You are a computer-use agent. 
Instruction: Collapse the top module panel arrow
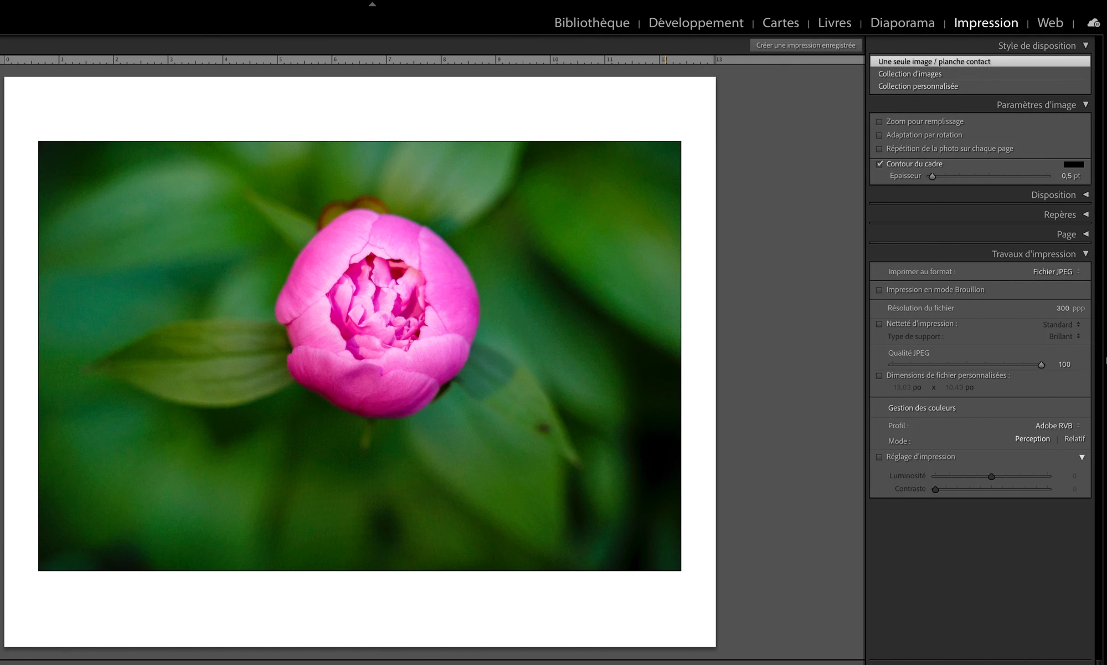tap(372, 4)
